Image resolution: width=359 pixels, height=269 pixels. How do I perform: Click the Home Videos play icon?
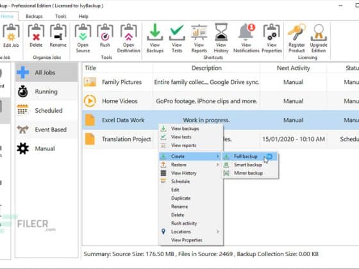(90, 101)
